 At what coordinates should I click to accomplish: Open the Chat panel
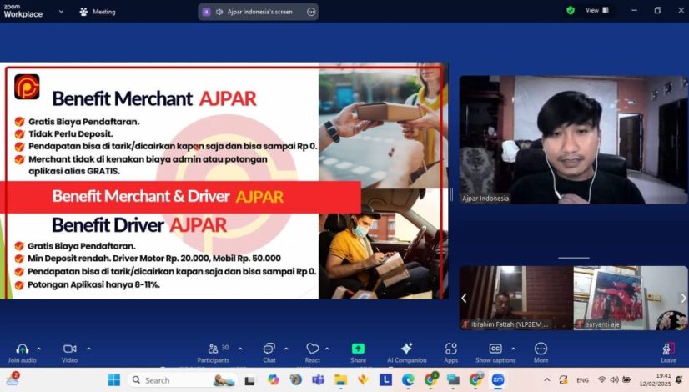[269, 349]
